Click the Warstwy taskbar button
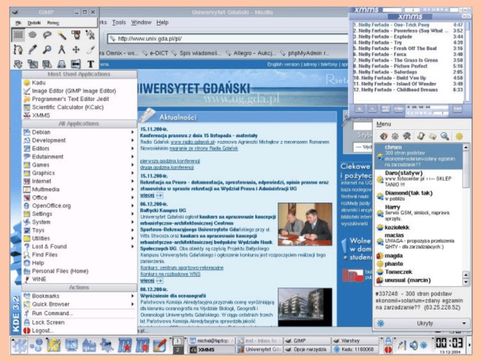This screenshot has height=362, width=482. point(355,341)
